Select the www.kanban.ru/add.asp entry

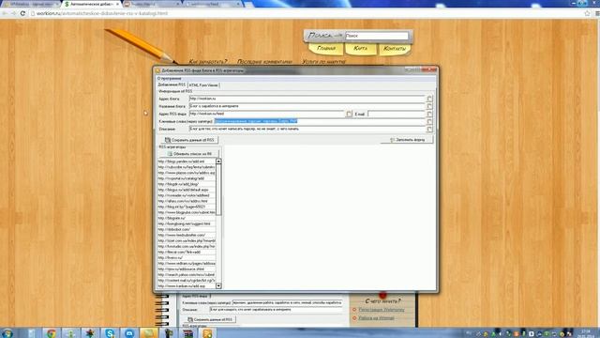[187, 285]
